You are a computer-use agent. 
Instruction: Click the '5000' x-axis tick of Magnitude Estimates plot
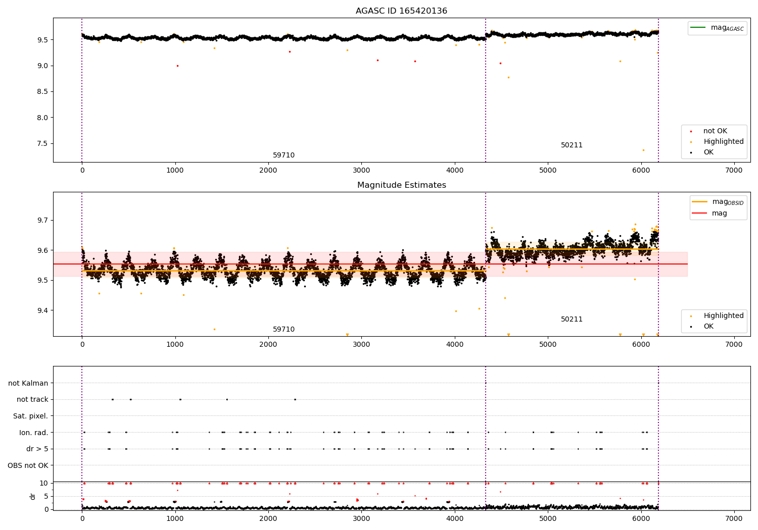tap(548, 345)
